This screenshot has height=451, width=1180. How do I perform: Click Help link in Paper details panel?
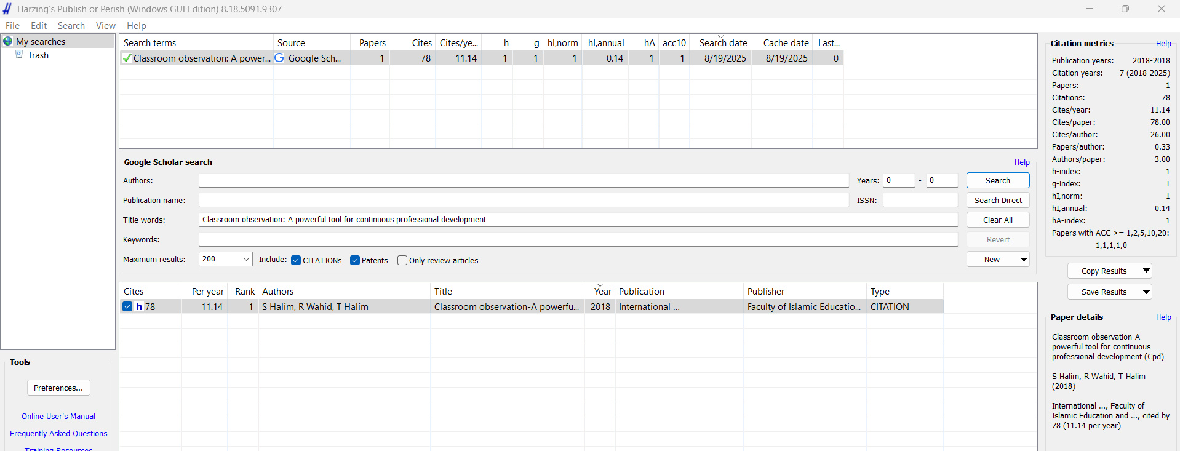[1163, 317]
